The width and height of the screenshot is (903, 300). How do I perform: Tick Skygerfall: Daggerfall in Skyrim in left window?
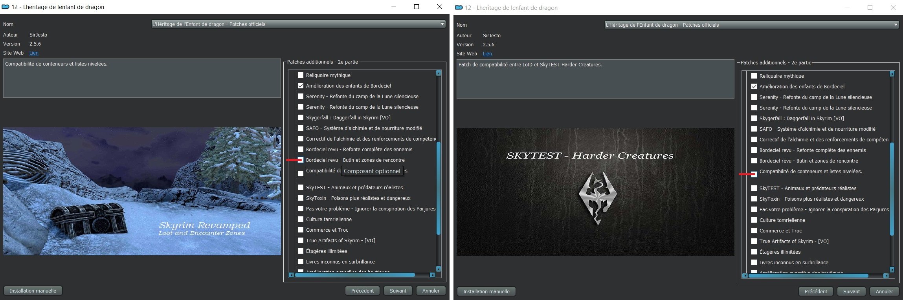(x=301, y=117)
